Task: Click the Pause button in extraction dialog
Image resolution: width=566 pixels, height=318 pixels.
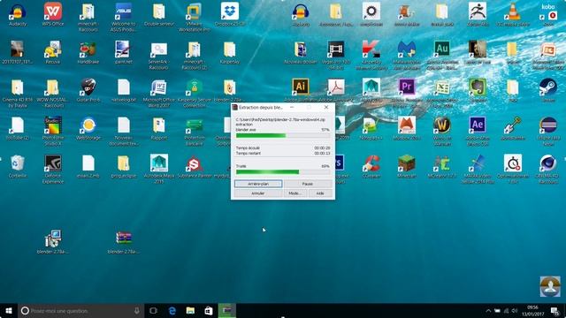Action: (308, 184)
